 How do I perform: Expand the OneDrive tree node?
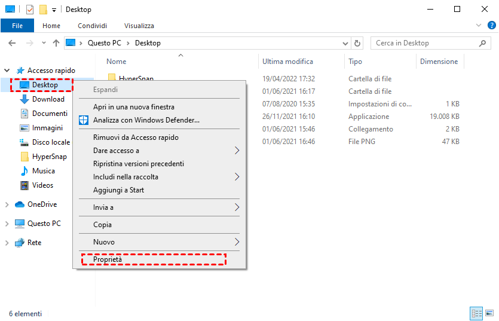click(x=7, y=204)
